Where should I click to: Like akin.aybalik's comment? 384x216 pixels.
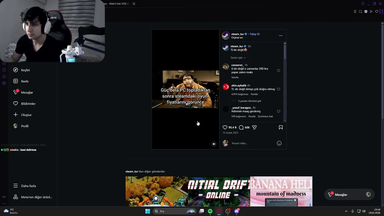point(278,89)
